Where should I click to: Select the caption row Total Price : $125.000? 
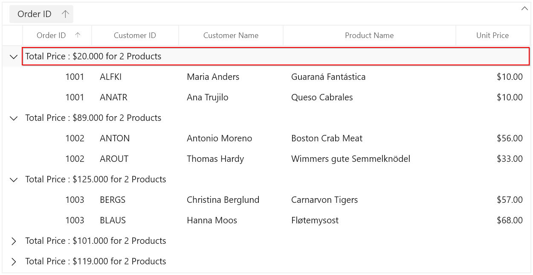coord(276,179)
